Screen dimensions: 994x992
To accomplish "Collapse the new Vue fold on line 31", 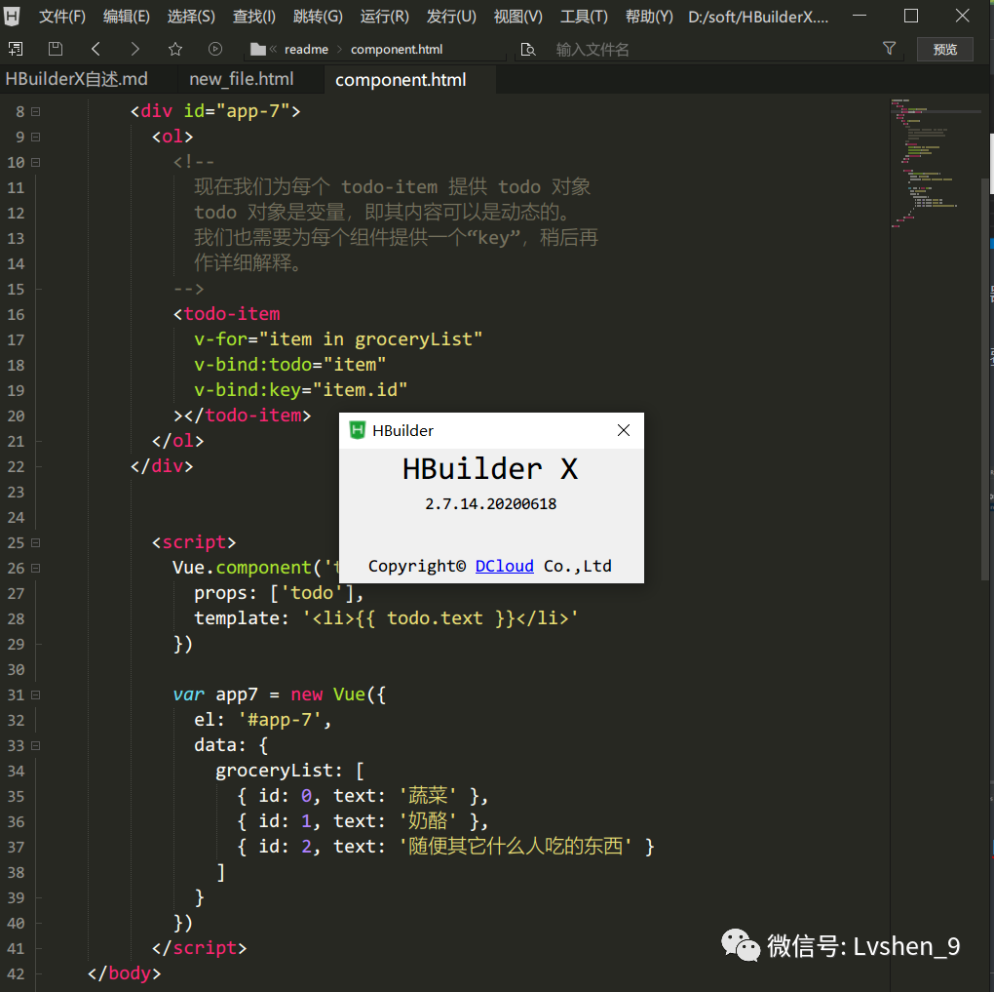I will pos(35,694).
